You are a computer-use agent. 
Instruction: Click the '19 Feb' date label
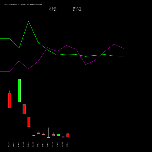[x=67, y=145]
